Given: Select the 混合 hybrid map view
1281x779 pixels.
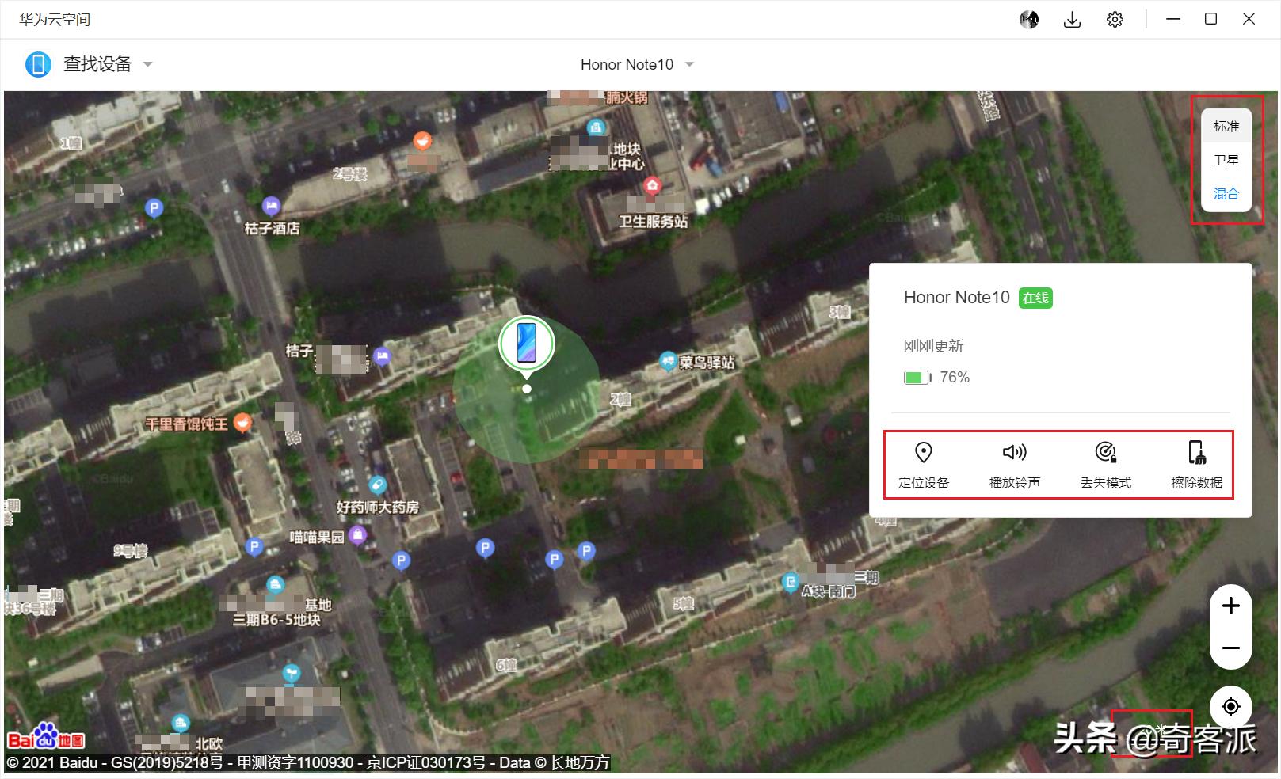Looking at the screenshot, I should click(x=1226, y=194).
